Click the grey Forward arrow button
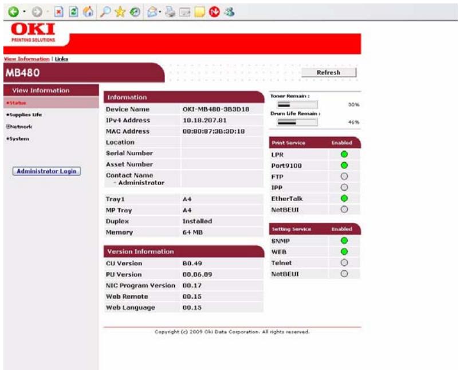 click(37, 11)
